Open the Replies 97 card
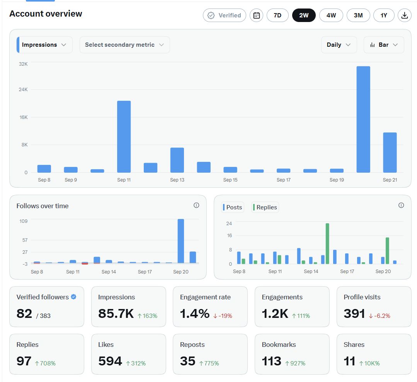417x382 pixels. (47, 354)
